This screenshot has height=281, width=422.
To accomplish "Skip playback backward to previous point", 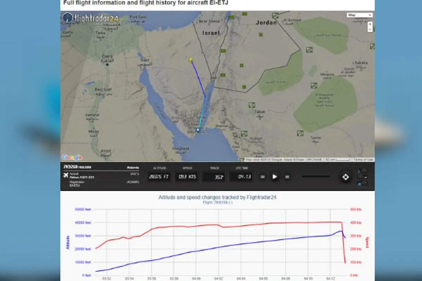I will tap(263, 177).
